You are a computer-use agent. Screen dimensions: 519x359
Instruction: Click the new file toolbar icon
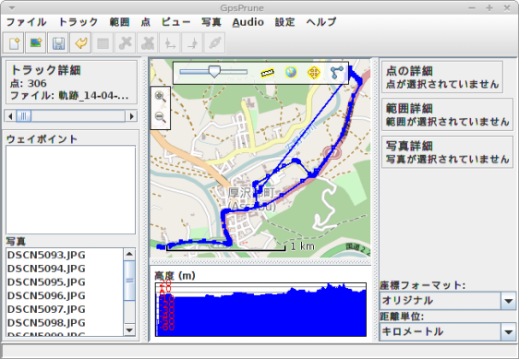pyautogui.click(x=14, y=43)
